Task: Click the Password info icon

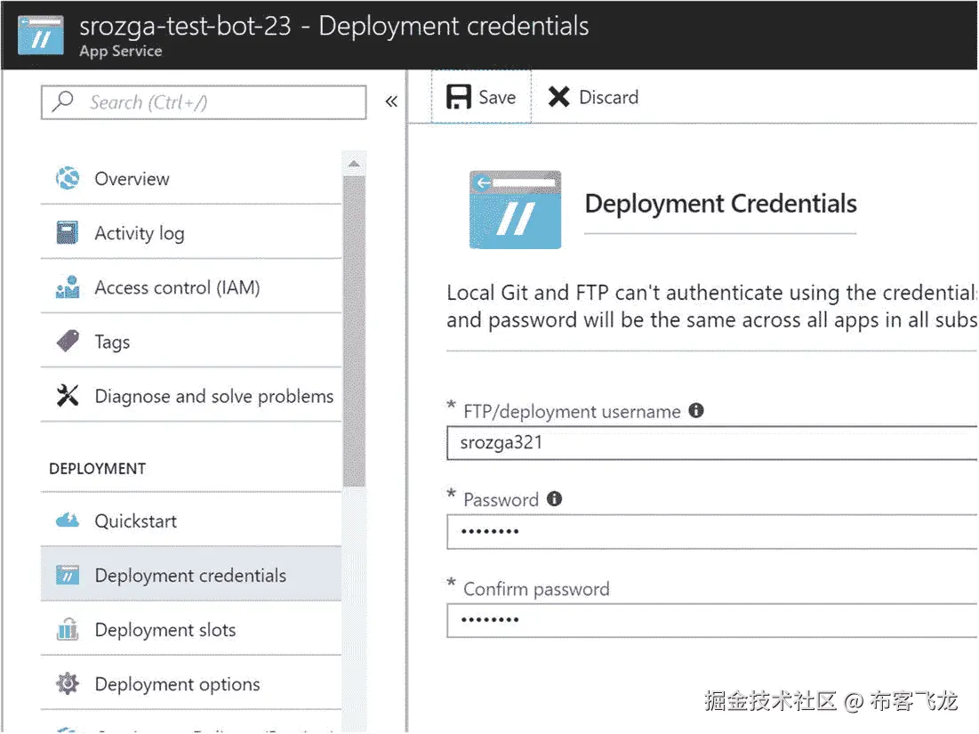Action: 555,499
